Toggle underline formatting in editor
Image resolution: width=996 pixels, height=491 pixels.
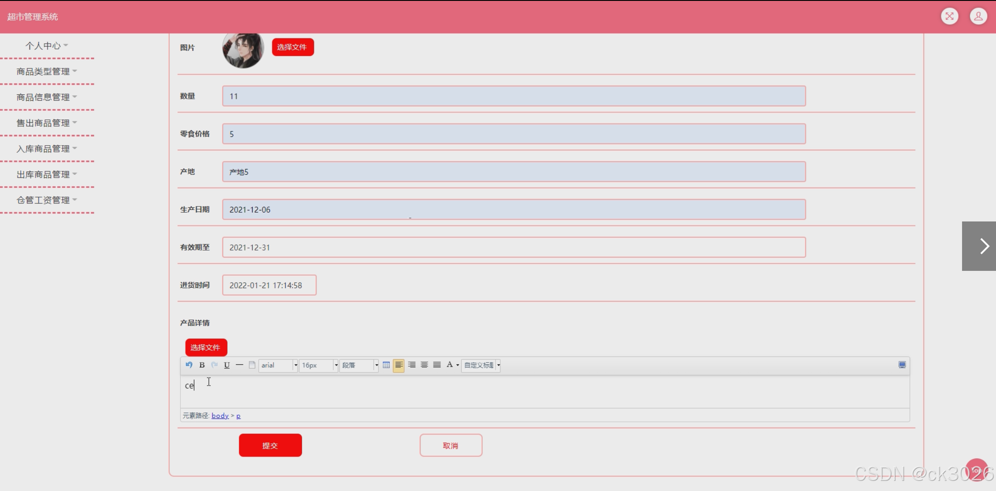tap(227, 365)
